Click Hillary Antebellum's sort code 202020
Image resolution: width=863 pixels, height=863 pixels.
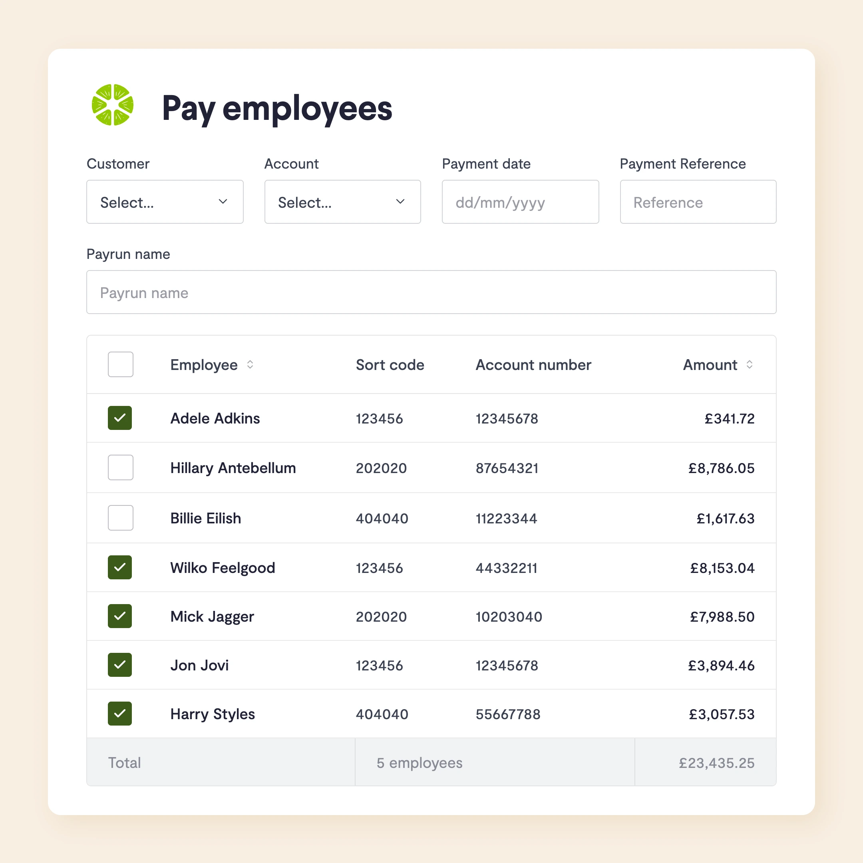(x=382, y=468)
